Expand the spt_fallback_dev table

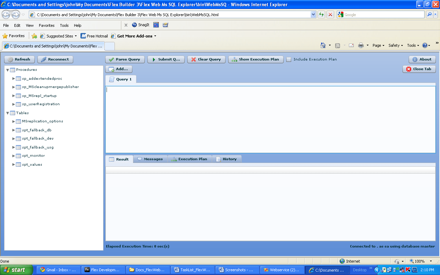pyautogui.click(x=14, y=139)
